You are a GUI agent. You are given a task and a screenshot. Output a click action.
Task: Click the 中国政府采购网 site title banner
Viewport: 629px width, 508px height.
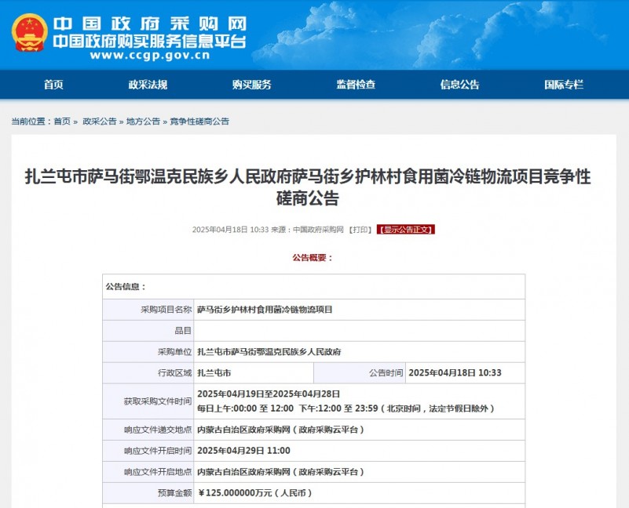pyautogui.click(x=150, y=24)
